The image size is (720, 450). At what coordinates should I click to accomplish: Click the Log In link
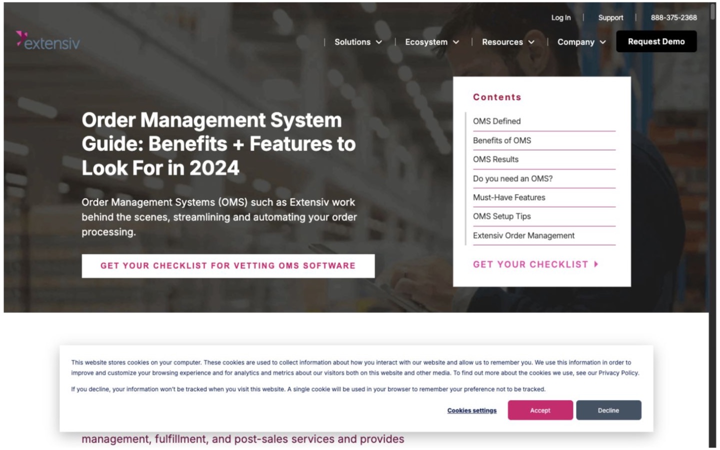coord(560,17)
